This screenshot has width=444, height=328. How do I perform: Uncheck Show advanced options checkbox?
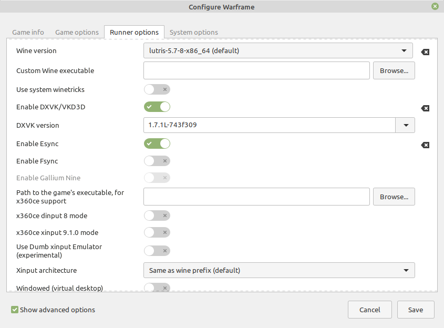coord(15,310)
